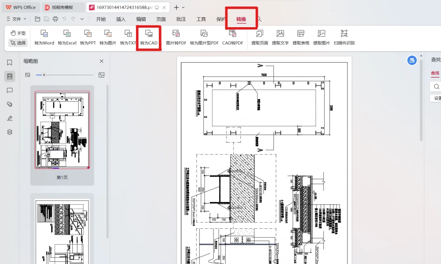Switch to the 转换 ribbon tab
Viewport: 441px width, 264px height.
click(241, 19)
